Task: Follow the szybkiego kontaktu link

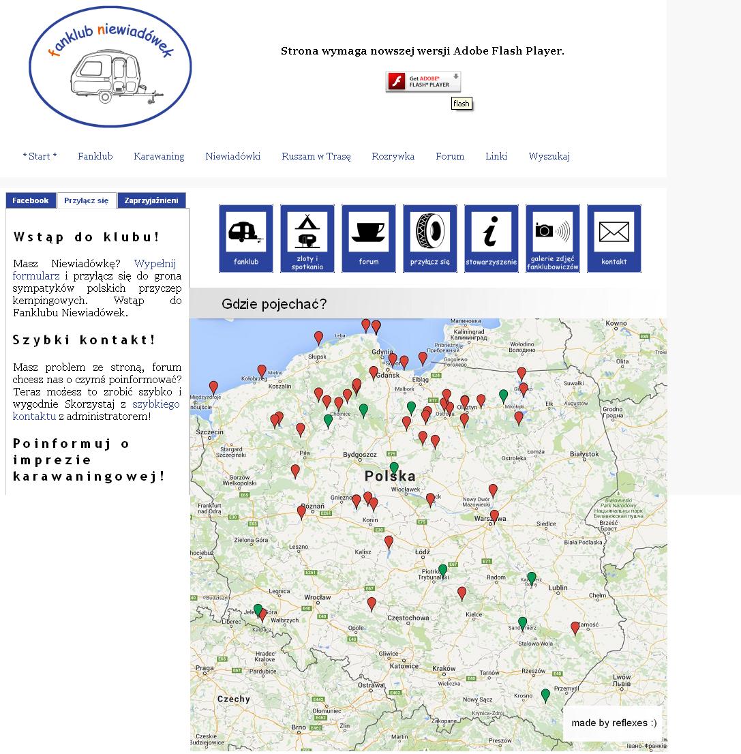Action: click(155, 404)
